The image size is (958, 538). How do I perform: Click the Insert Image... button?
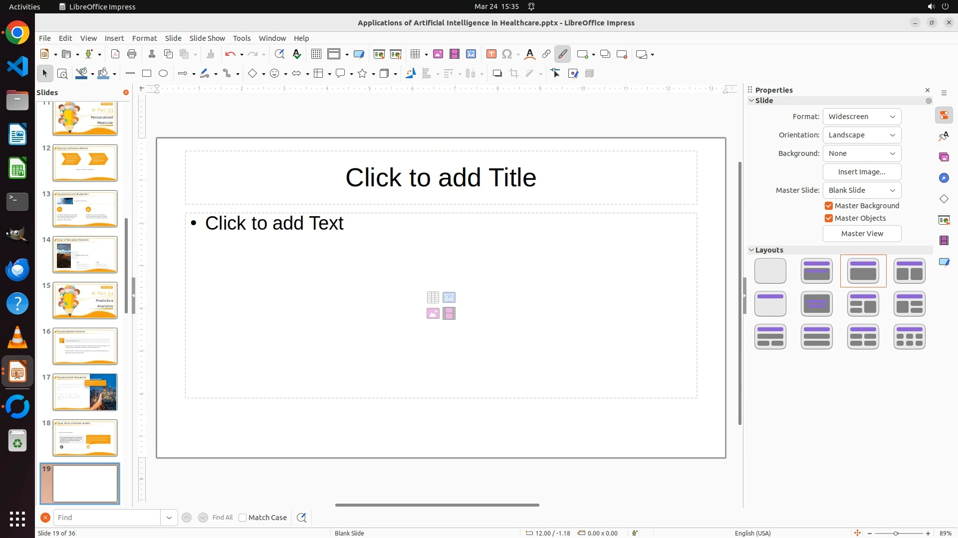click(x=862, y=172)
